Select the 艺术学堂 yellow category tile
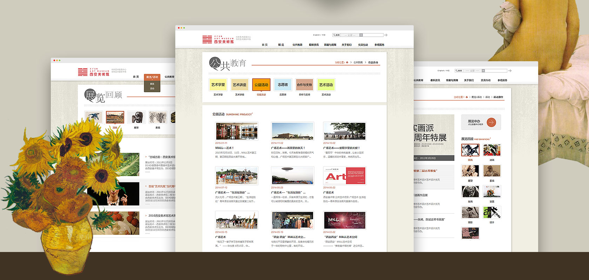Viewport: 589px width, 280px height. 218,85
